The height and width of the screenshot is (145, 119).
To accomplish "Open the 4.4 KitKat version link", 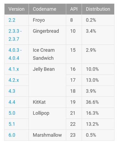I will (12, 102).
